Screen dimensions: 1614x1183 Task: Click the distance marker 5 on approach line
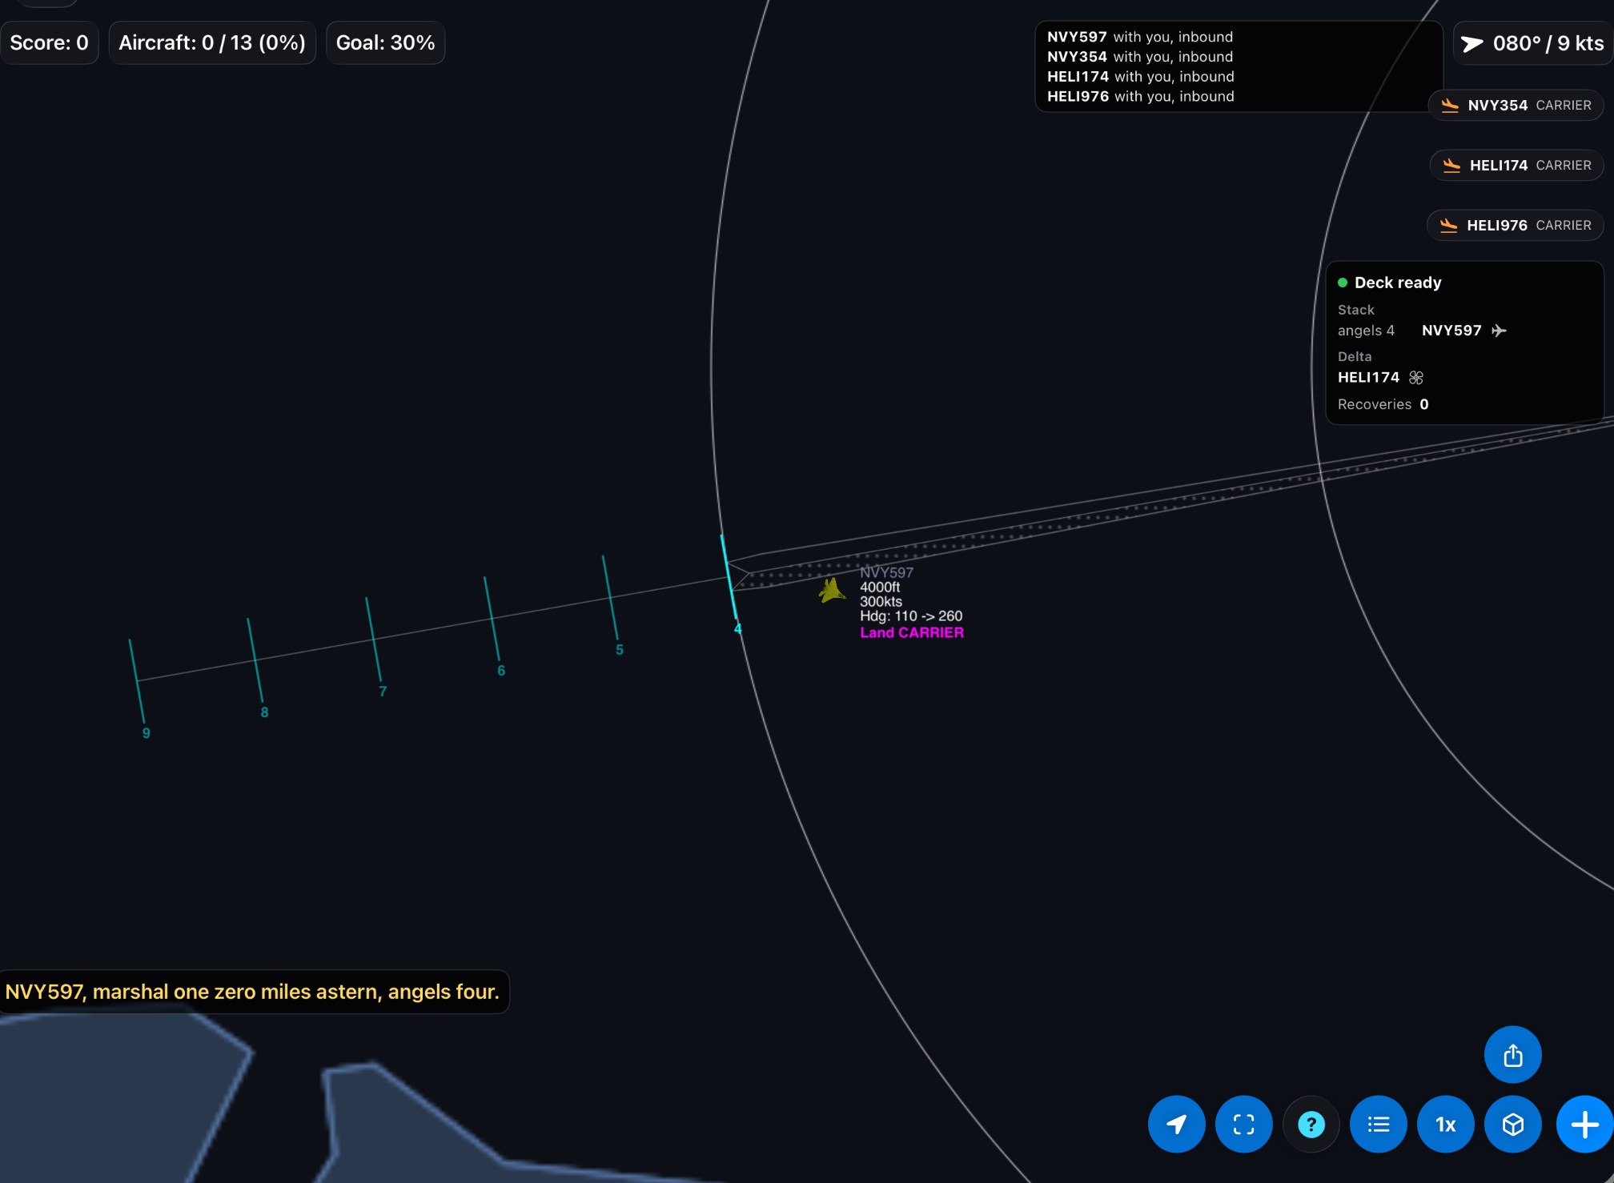[x=620, y=650]
